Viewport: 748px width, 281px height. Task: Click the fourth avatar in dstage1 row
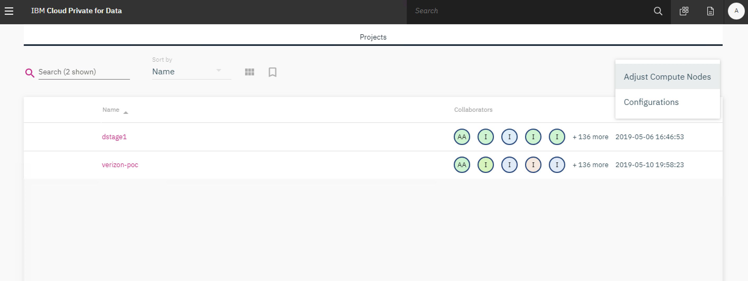[533, 137]
